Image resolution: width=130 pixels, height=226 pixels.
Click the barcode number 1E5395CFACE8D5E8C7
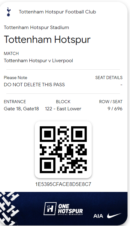pyautogui.click(x=63, y=184)
